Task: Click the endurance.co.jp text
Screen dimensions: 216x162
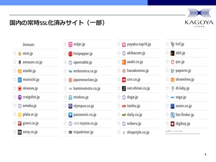Action: [85, 71]
